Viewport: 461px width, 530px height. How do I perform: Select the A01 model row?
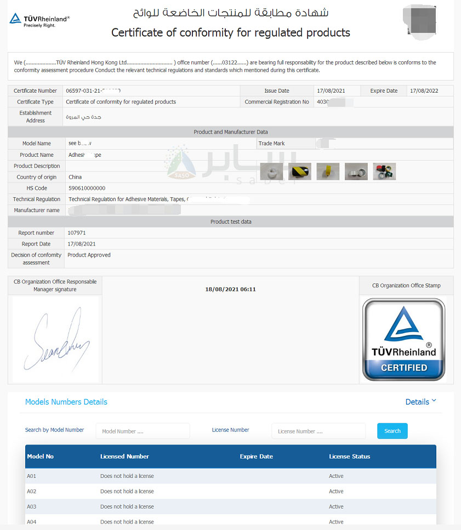[x=230, y=476]
